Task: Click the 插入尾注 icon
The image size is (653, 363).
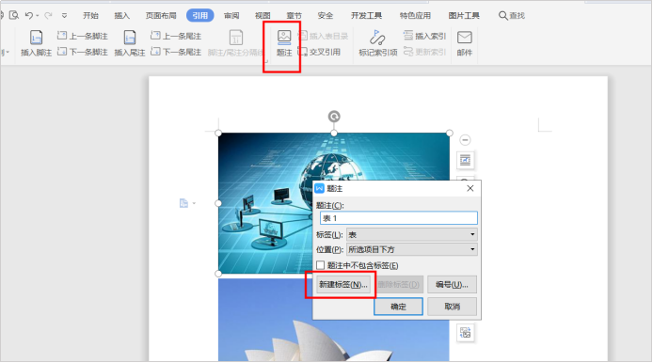Action: click(x=130, y=38)
